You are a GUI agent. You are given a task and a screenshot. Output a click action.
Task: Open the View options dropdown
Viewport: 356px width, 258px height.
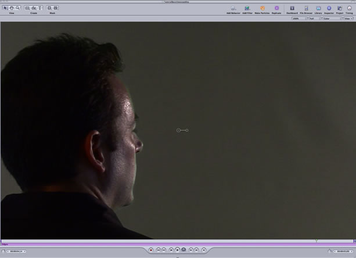click(348, 19)
